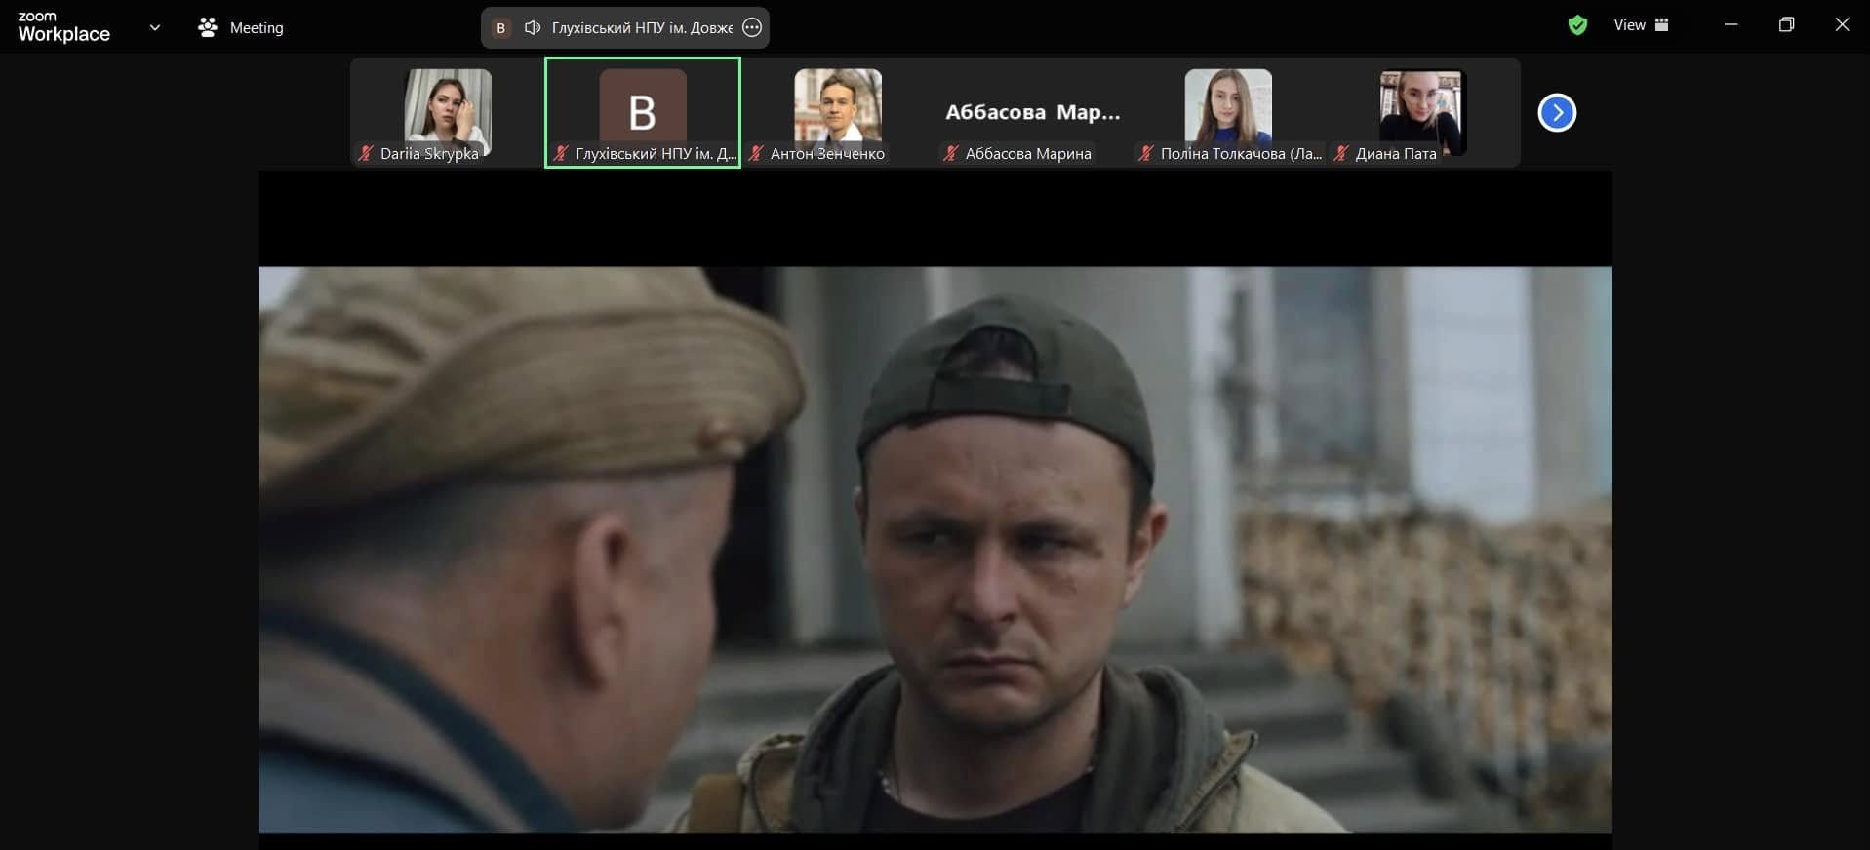
Task: Click the muted mic icon for Антон Зенченко
Action: click(756, 153)
